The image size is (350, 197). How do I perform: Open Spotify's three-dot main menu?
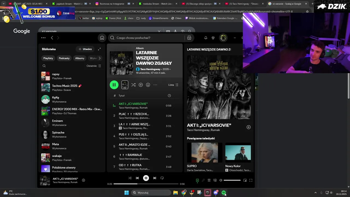coord(43,38)
